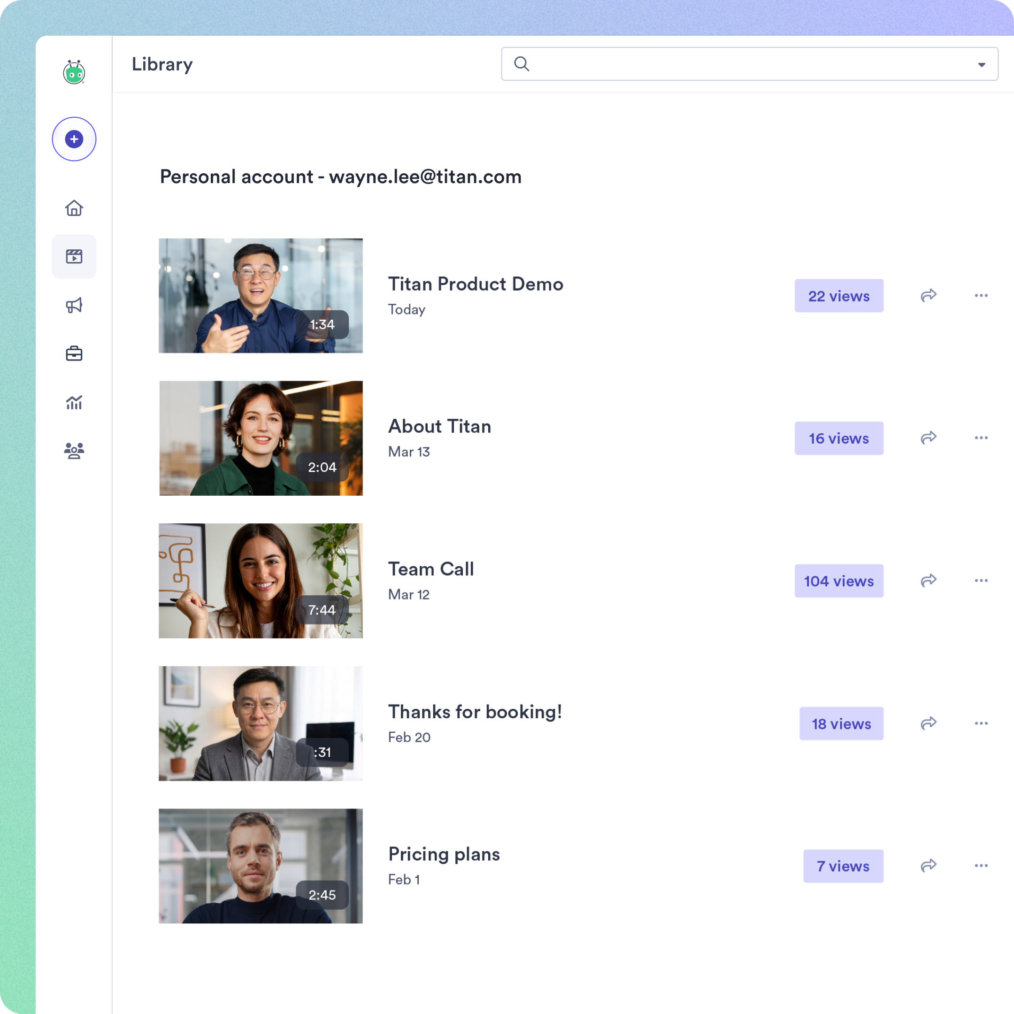Viewport: 1014px width, 1014px height.
Task: Open the video Library sidebar icon
Action: click(x=74, y=257)
